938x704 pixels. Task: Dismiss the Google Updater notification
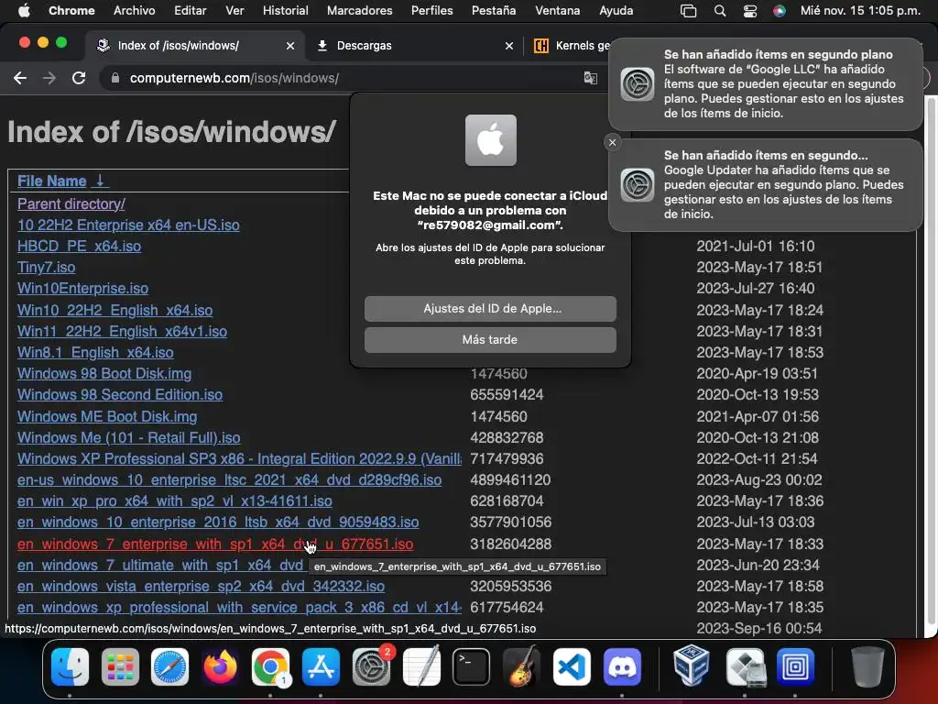coord(612,142)
